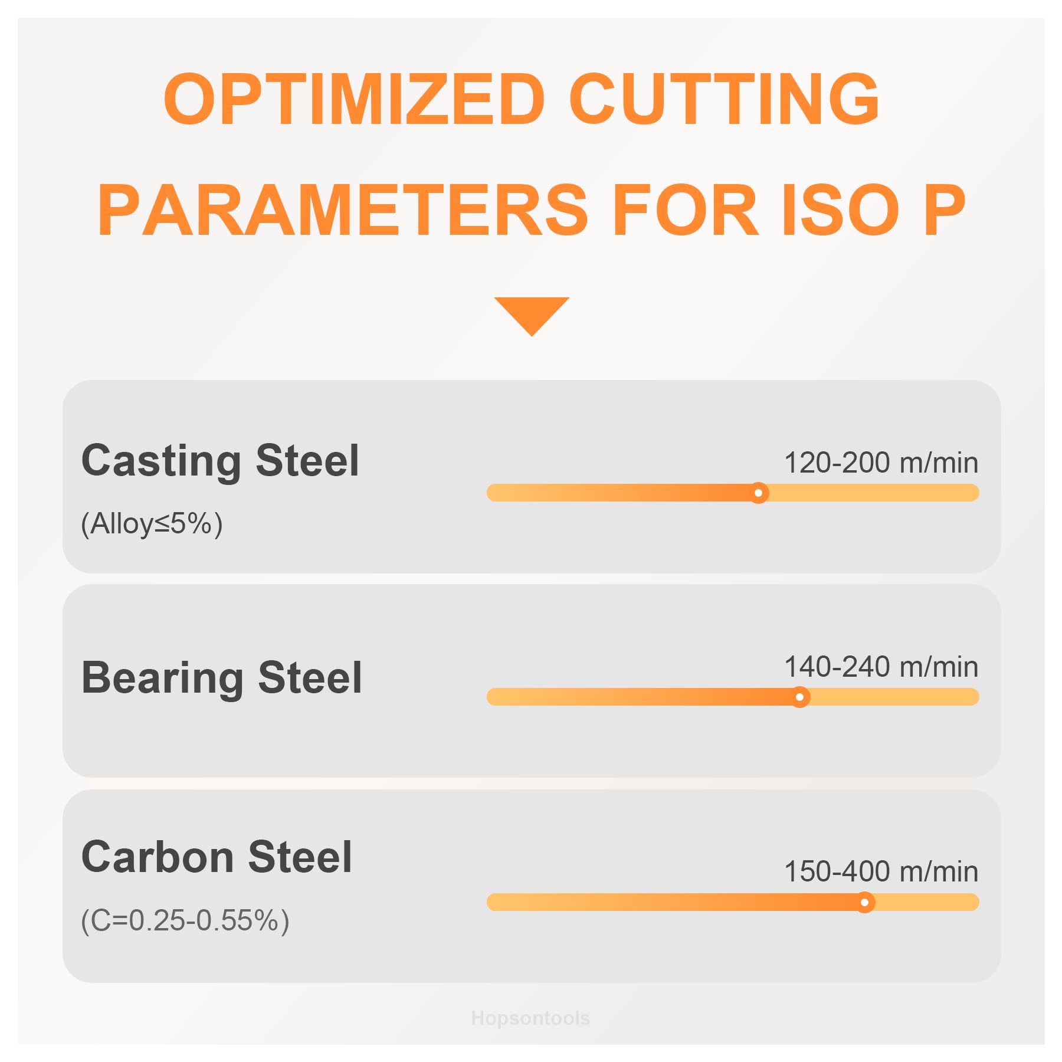Click the Carbon Steel slider handle

(x=865, y=902)
